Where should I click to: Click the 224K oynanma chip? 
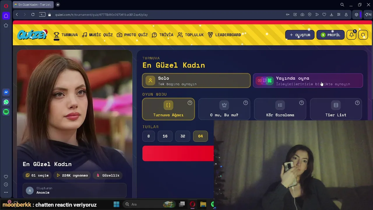(72, 175)
